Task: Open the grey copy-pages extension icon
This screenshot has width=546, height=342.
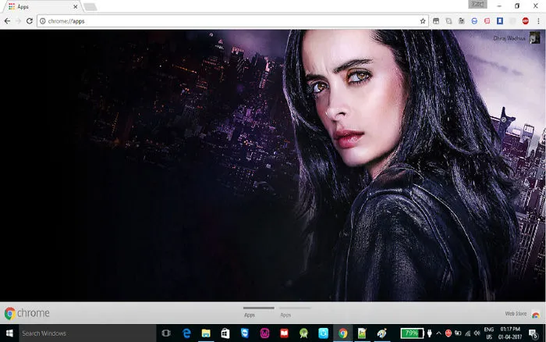Action: point(448,21)
